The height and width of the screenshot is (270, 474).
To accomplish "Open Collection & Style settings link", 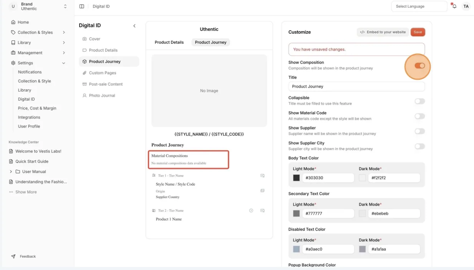I will pyautogui.click(x=34, y=81).
